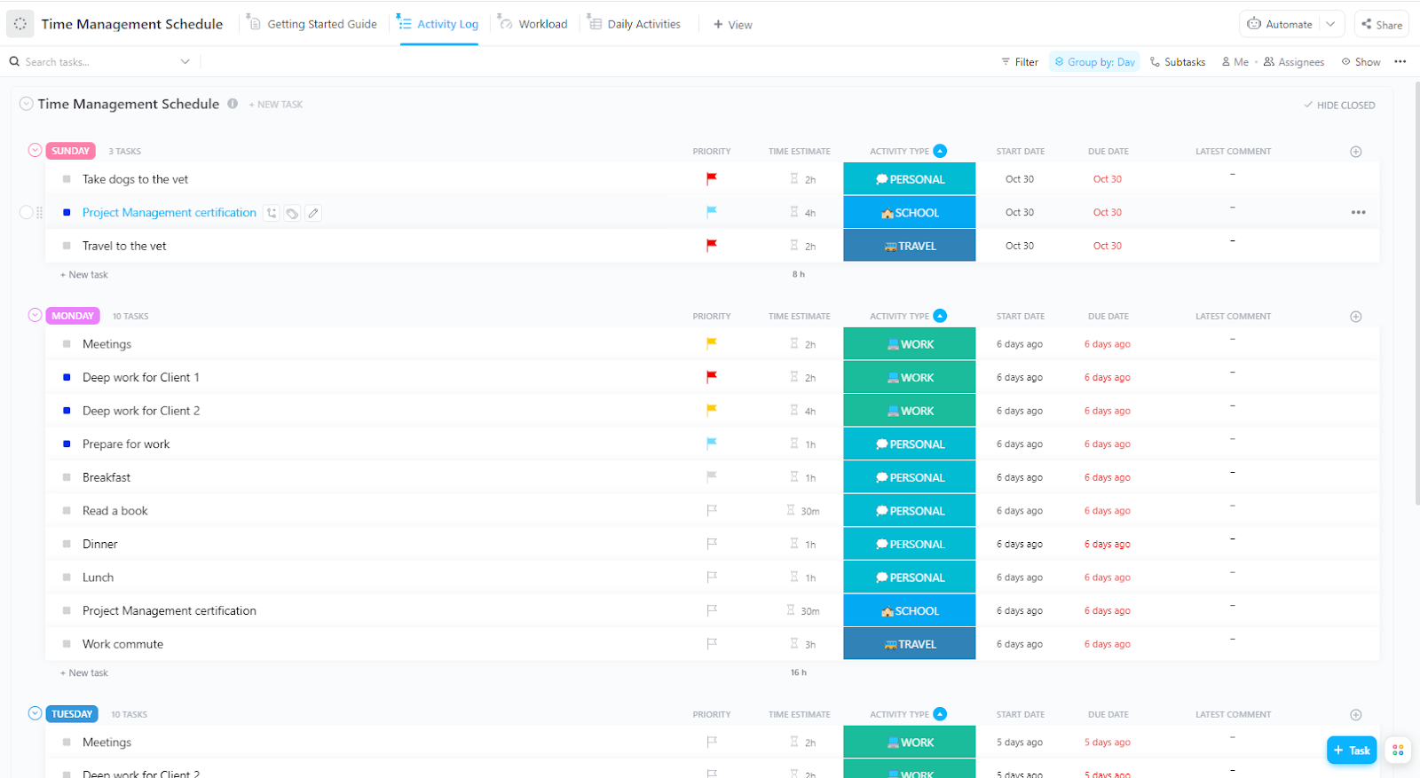
Task: Switch to the Workload tab
Action: tap(533, 24)
